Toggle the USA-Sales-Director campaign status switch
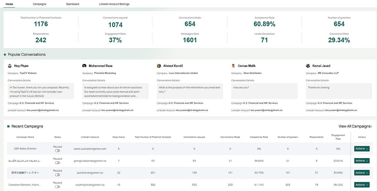Image resolution: width=377 pixels, height=191 pixels. tap(57, 151)
